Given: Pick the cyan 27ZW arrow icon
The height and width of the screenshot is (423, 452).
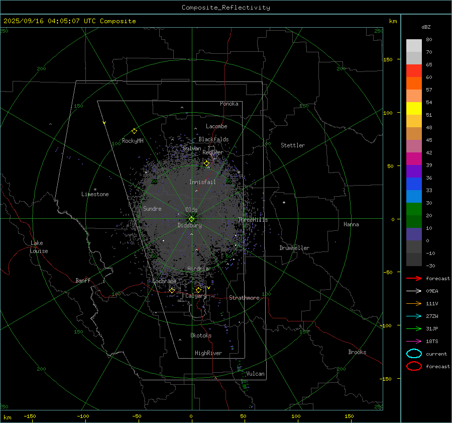Looking at the screenshot, I should tap(414, 316).
